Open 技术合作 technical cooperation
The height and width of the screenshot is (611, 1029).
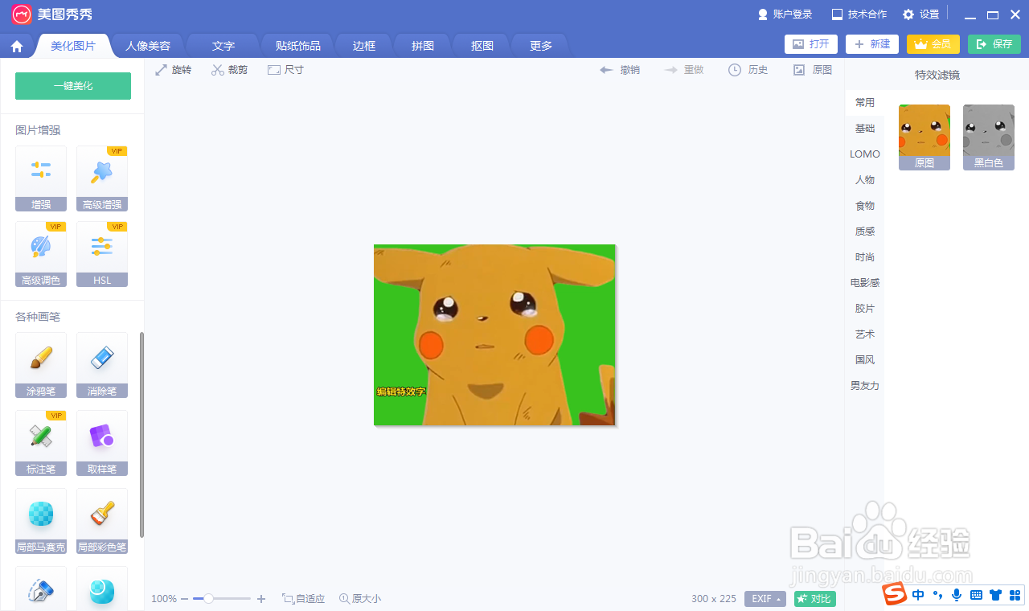(x=859, y=14)
